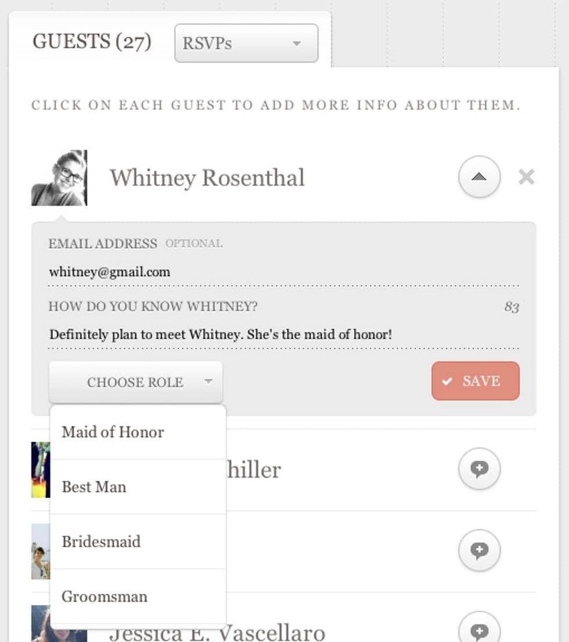Viewport: 569px width, 642px height.
Task: Save Whitney's guest information
Action: click(x=476, y=381)
